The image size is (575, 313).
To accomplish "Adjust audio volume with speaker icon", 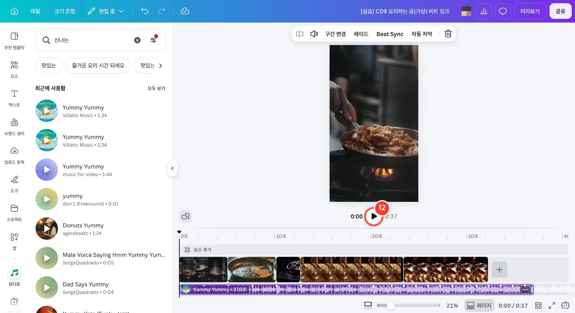I will [x=314, y=34].
